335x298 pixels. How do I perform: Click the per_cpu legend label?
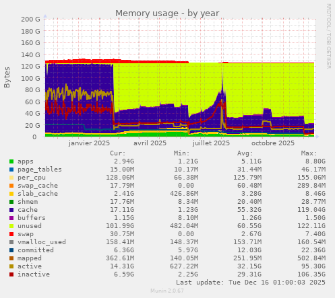point(32,178)
